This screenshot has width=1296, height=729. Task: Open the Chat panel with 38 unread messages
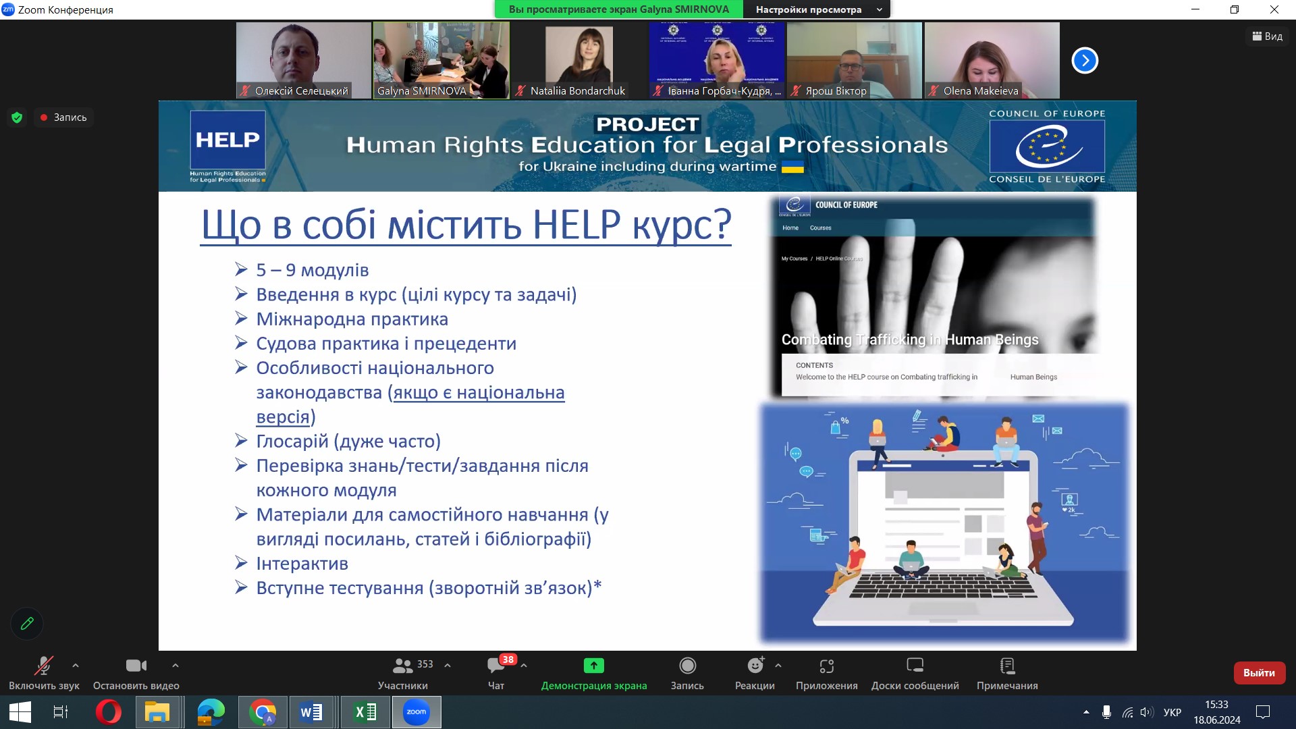pos(496,666)
